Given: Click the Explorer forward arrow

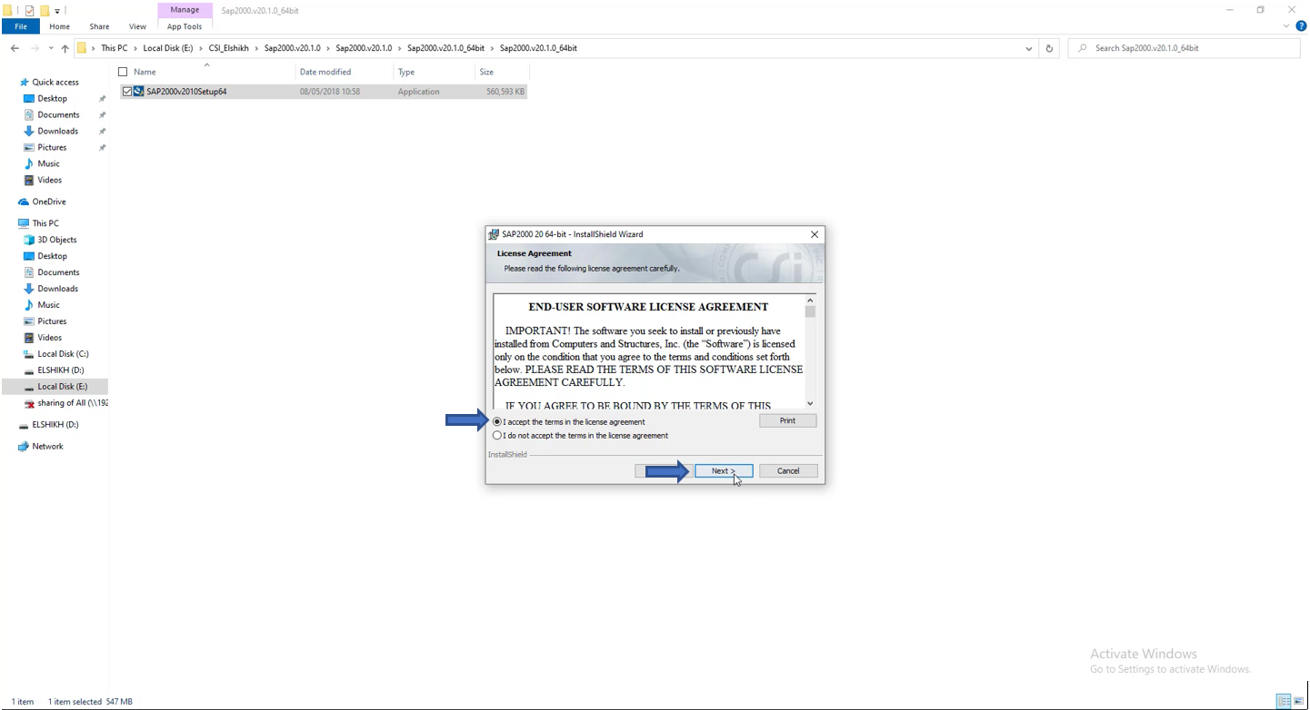Looking at the screenshot, I should click(x=35, y=48).
